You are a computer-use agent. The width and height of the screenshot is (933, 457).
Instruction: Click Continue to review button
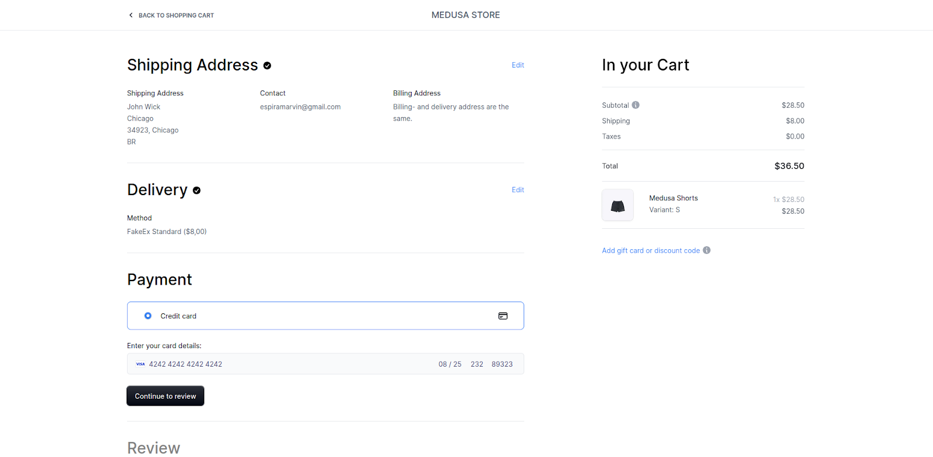pyautogui.click(x=166, y=396)
